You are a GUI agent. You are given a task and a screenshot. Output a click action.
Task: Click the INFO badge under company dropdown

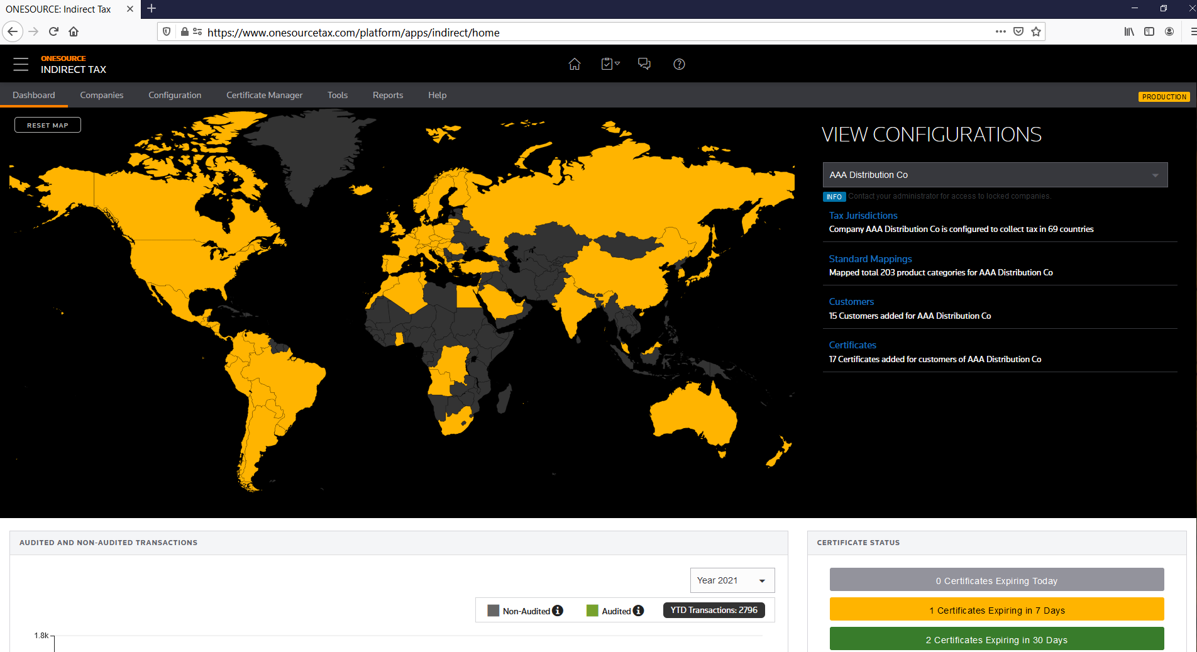[834, 197]
